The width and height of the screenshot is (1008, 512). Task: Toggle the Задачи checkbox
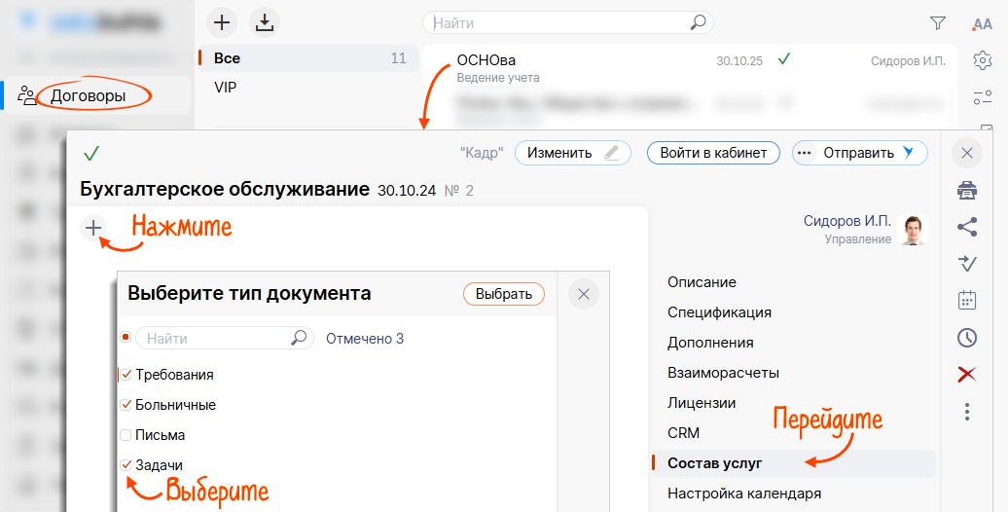(126, 465)
